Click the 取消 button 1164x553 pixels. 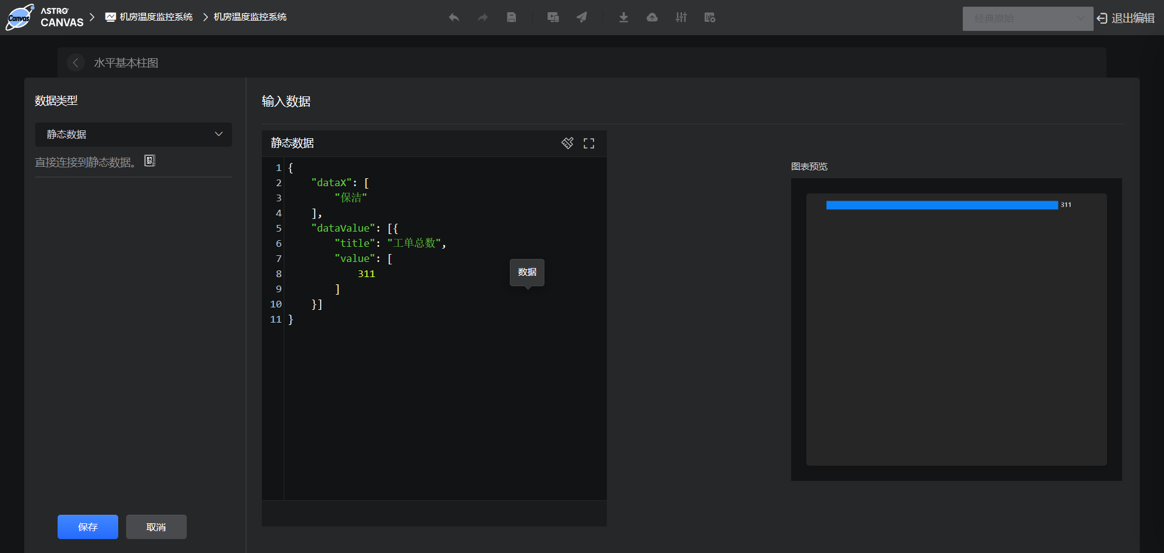(x=156, y=527)
